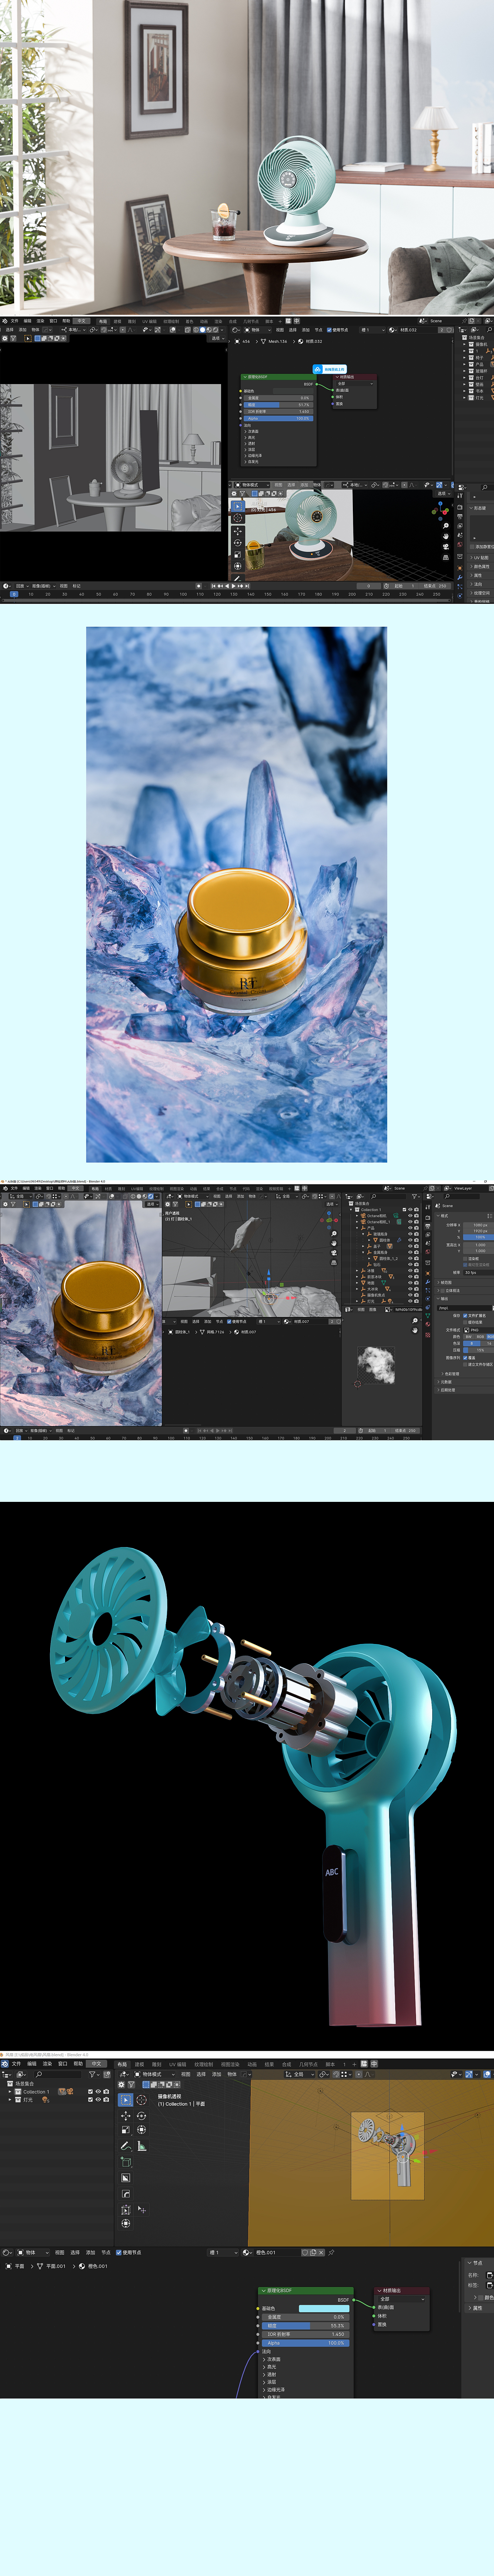This screenshot has height=2576, width=494.
Task: Click IOR 折射率 value field showing 1.450
Action: tap(305, 2334)
